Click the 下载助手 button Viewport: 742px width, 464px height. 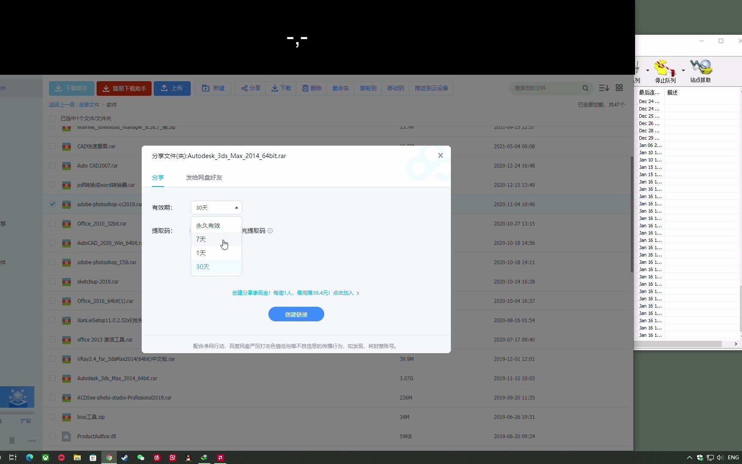click(x=71, y=89)
